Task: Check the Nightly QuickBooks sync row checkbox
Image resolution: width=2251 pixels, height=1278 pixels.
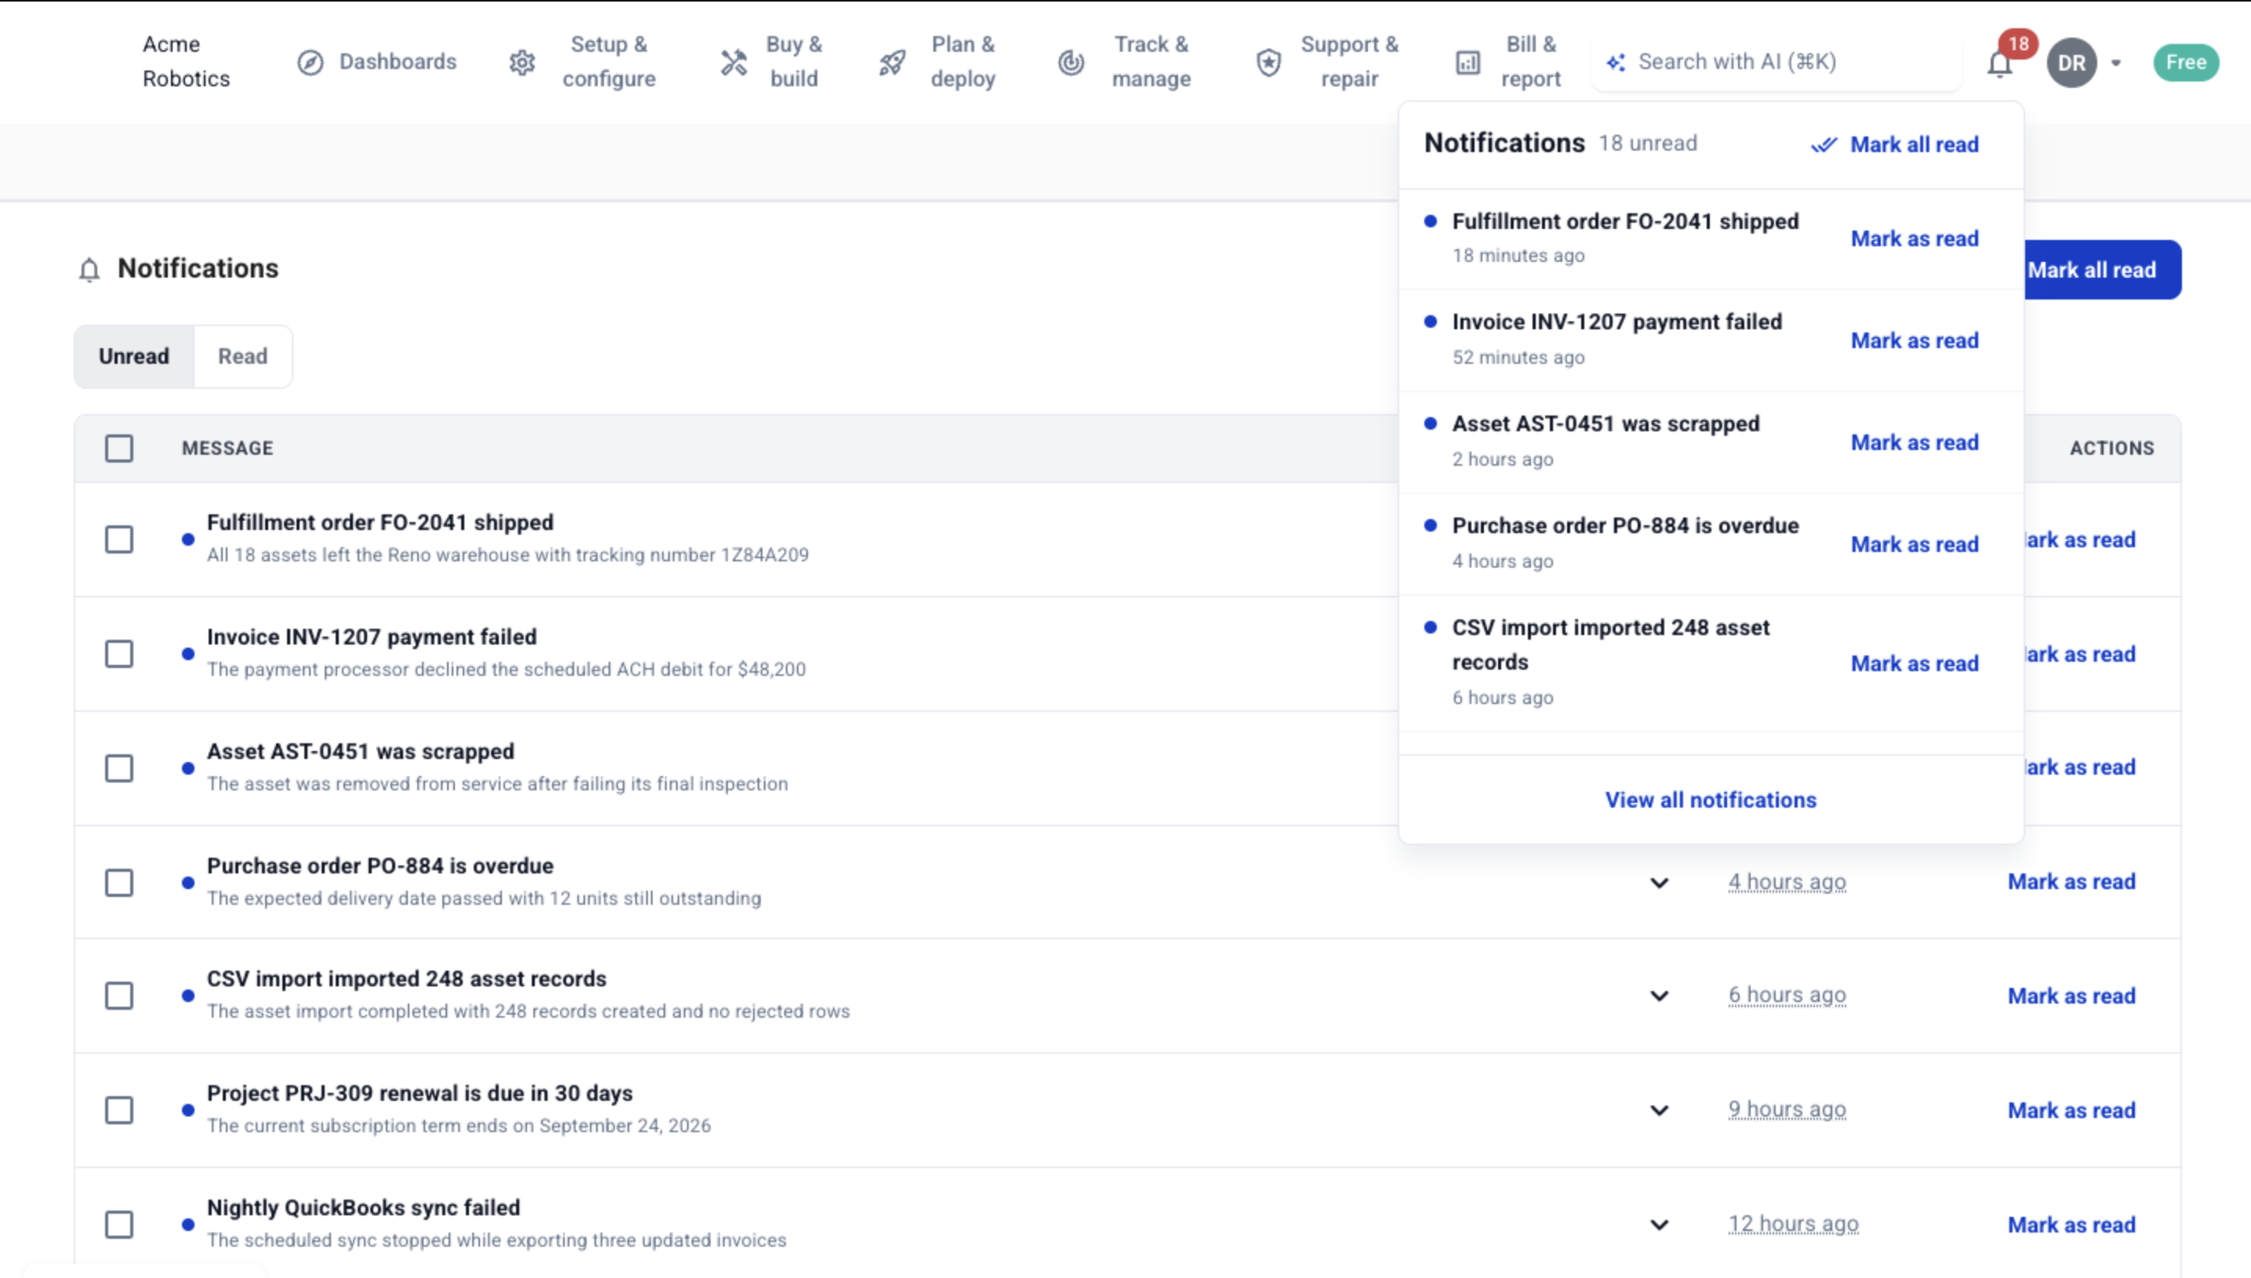Action: [119, 1225]
